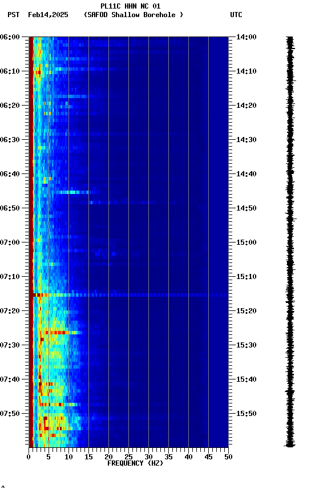Click the 15:50 UTC time label
Viewport: 315px width, 493px height.
[247, 414]
